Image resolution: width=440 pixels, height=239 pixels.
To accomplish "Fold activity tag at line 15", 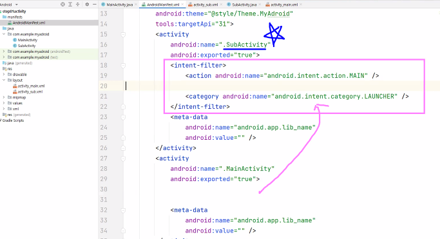I will pyautogui.click(x=123, y=35).
